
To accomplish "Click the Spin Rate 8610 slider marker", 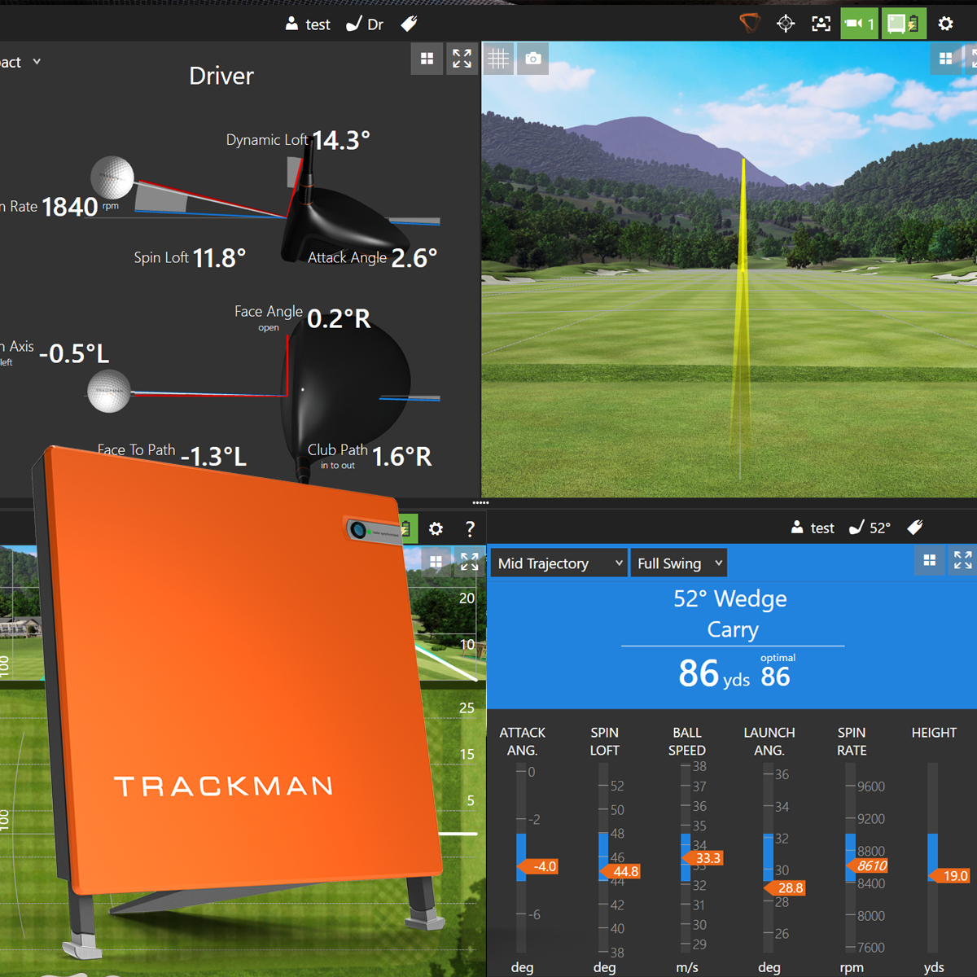I will click(x=868, y=865).
